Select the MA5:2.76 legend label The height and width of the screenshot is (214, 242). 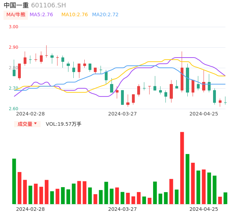41,15
